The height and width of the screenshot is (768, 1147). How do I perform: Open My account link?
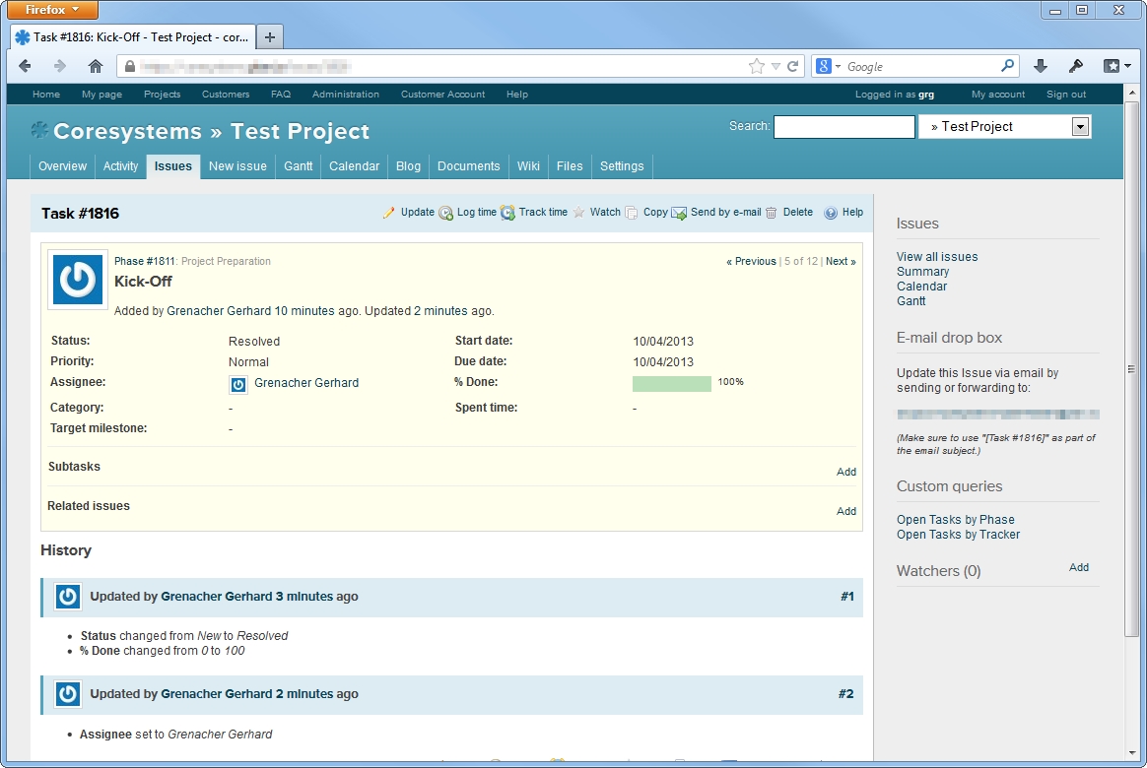point(998,95)
